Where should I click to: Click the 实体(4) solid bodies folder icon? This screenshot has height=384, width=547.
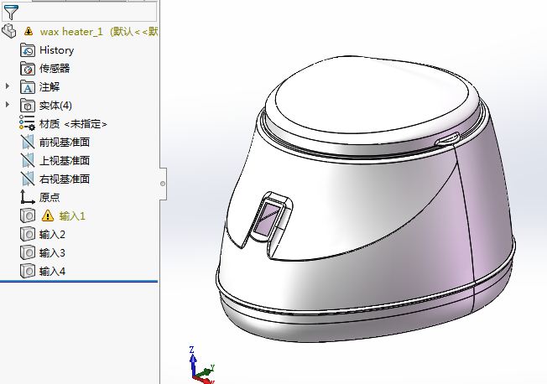point(28,106)
